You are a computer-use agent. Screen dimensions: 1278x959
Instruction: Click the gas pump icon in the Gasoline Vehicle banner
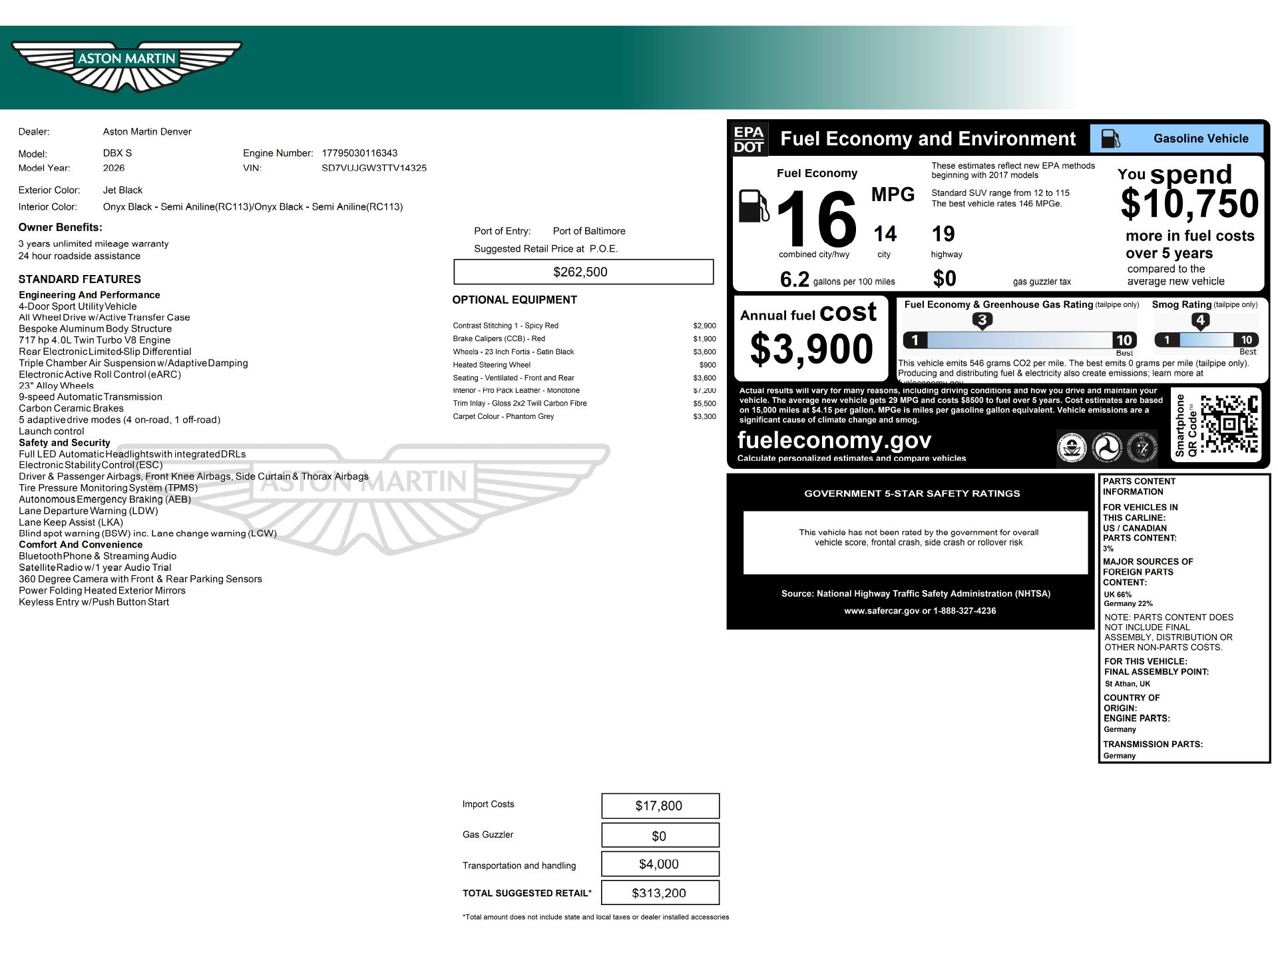coord(1110,139)
